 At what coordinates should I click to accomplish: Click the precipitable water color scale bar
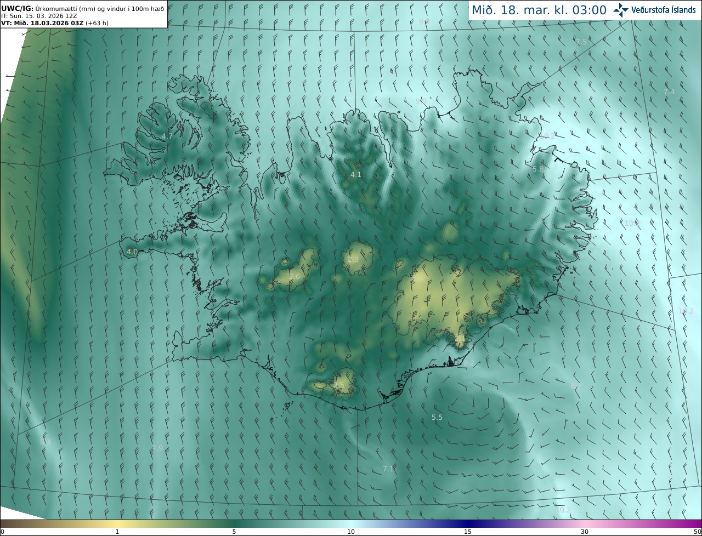(351, 523)
